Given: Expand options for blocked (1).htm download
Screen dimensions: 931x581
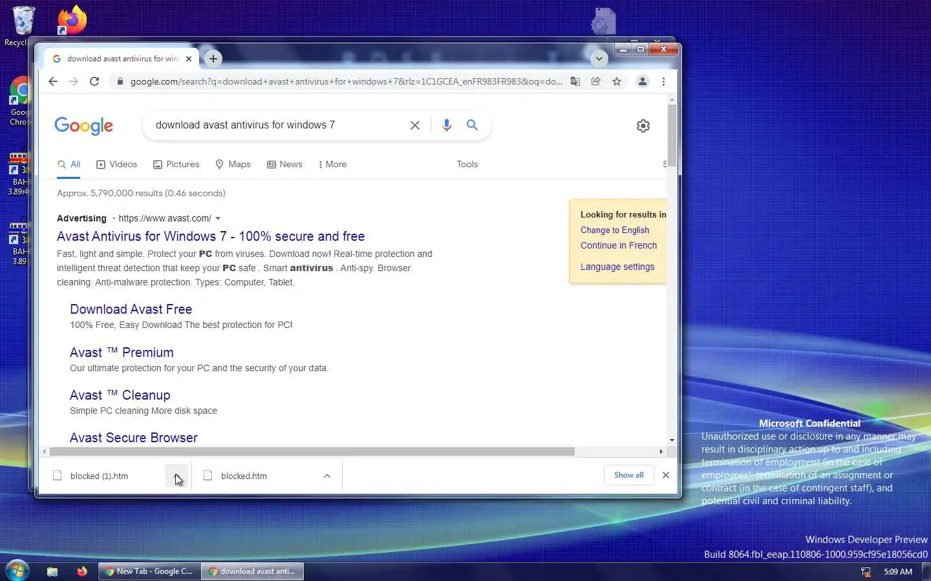Looking at the screenshot, I should pyautogui.click(x=177, y=476).
